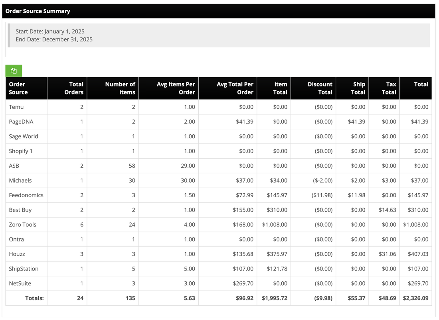Click the Zoro Tools source cell
Viewport: 439px width, 320px height.
click(x=26, y=225)
